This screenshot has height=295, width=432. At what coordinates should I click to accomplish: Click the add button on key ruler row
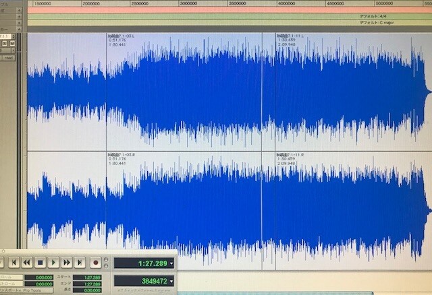(19, 22)
